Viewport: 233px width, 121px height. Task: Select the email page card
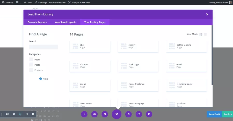pos(186,66)
